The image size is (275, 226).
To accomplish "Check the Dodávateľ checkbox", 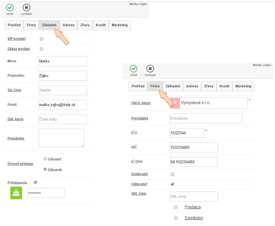I will click(x=172, y=174).
